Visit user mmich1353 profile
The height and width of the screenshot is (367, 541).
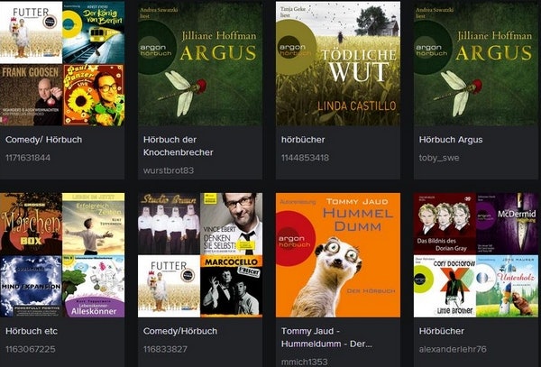coord(305,362)
